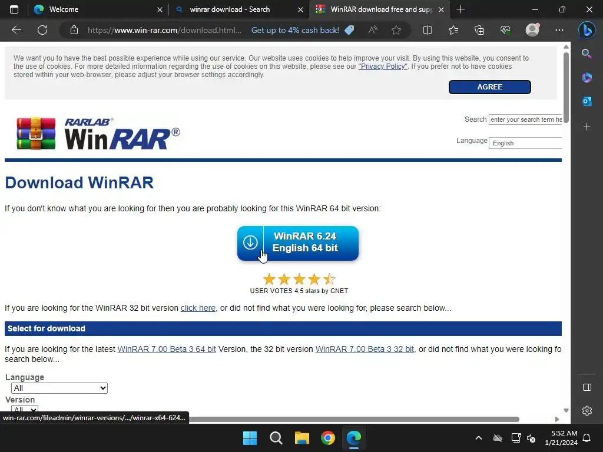Viewport: 603px width, 452px height.
Task: Click the scroll right arrow
Action: (x=557, y=419)
